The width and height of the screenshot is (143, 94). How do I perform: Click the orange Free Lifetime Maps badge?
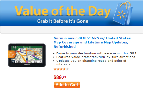tap(12, 54)
